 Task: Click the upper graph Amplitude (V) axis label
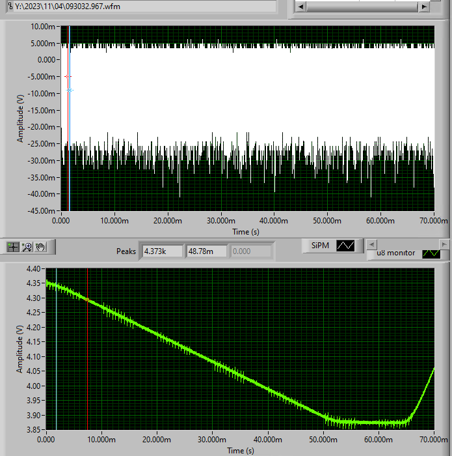point(20,119)
